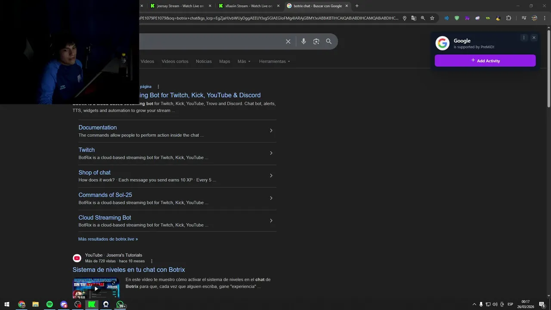Screen dimensions: 551x310
Task: Open the Chrome profile avatar
Action: tap(534, 18)
